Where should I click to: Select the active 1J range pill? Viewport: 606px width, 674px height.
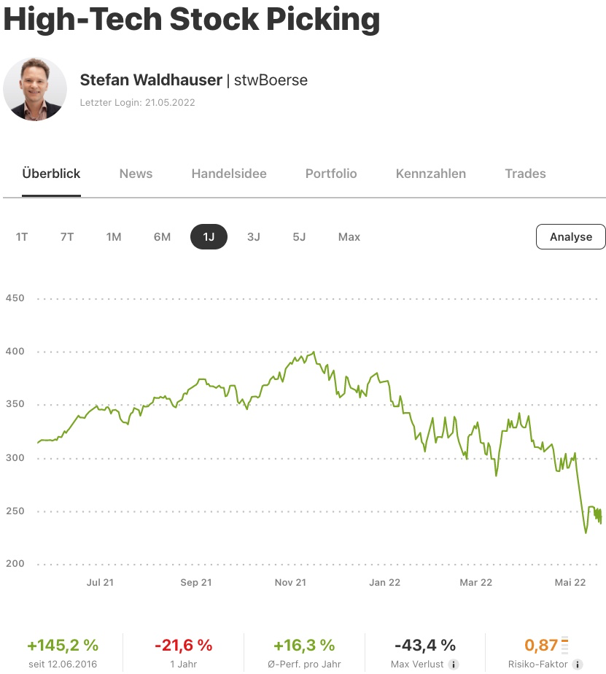pos(209,237)
